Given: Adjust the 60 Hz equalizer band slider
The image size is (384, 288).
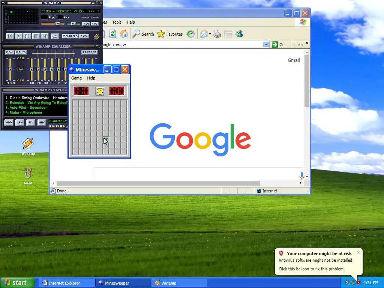Looking at the screenshot, I should (31, 69).
